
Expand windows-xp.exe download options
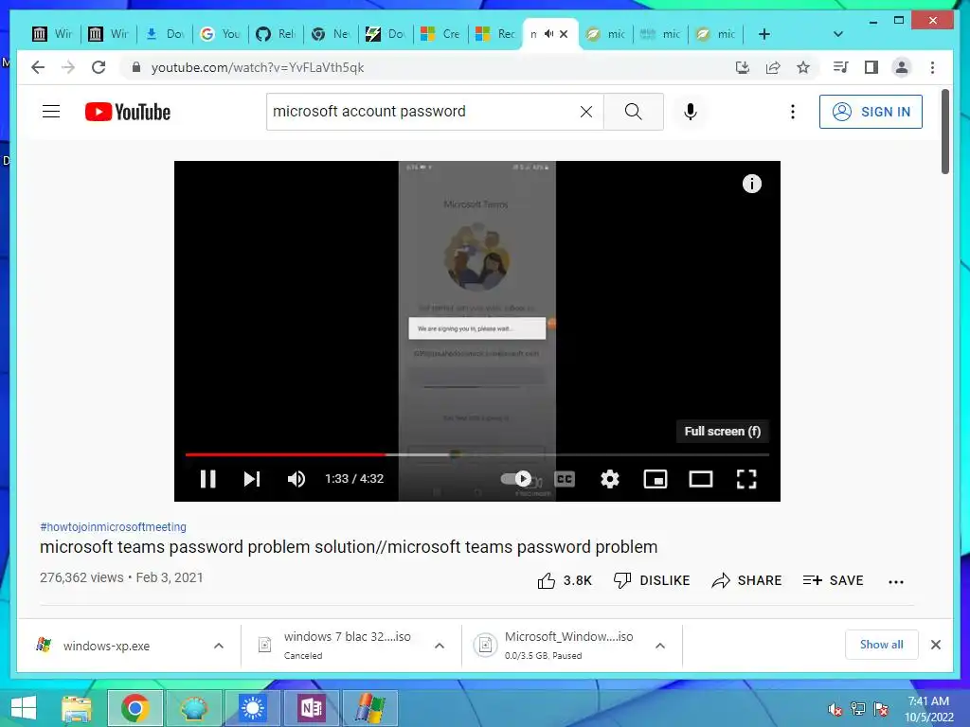point(219,646)
